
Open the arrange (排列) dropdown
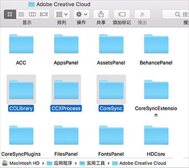[x=62, y=14]
